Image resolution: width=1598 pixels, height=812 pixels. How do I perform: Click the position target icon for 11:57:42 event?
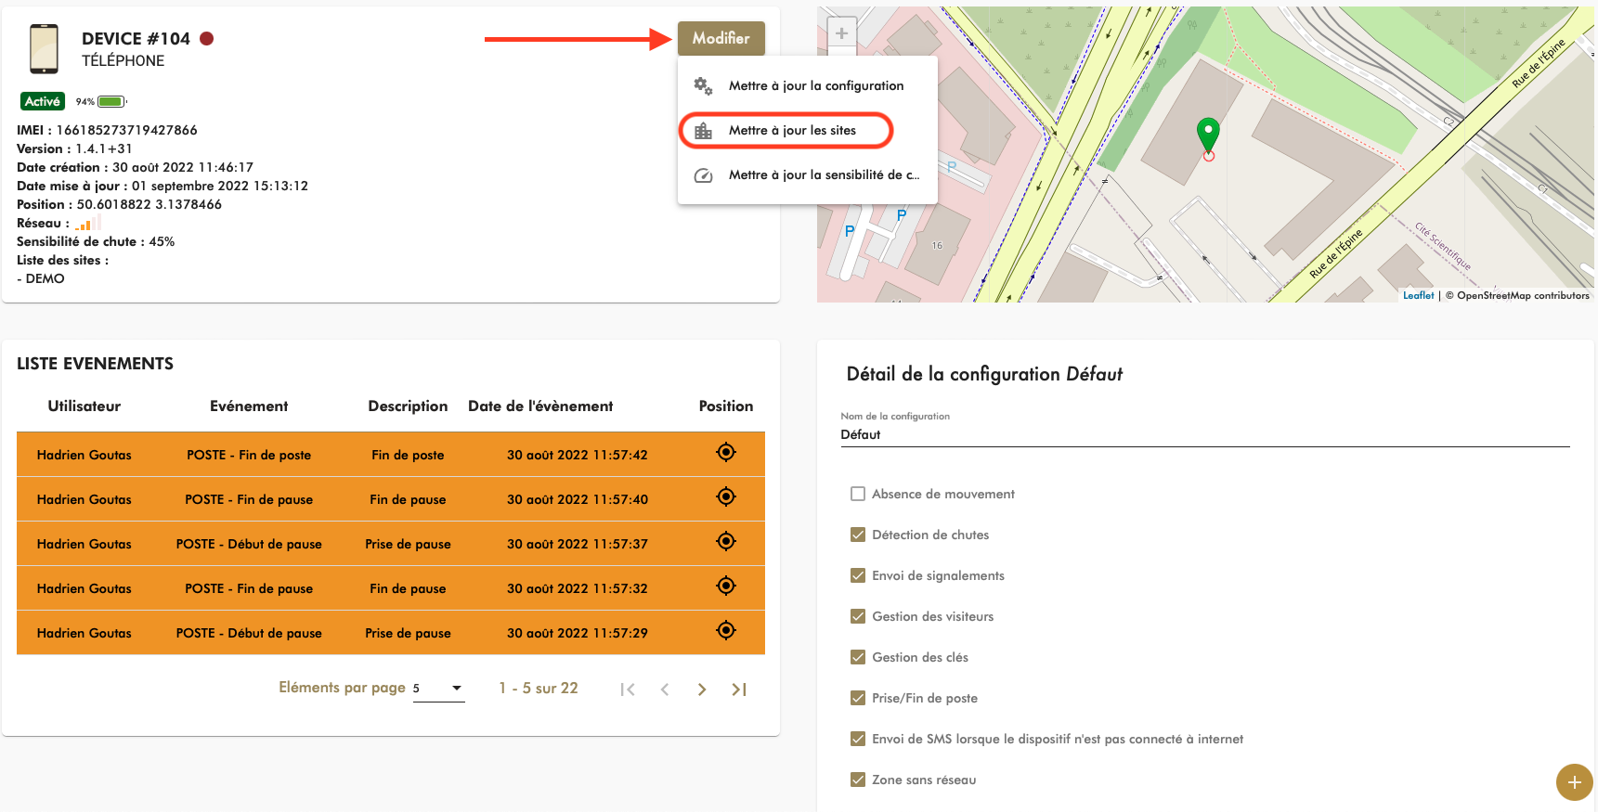(726, 452)
